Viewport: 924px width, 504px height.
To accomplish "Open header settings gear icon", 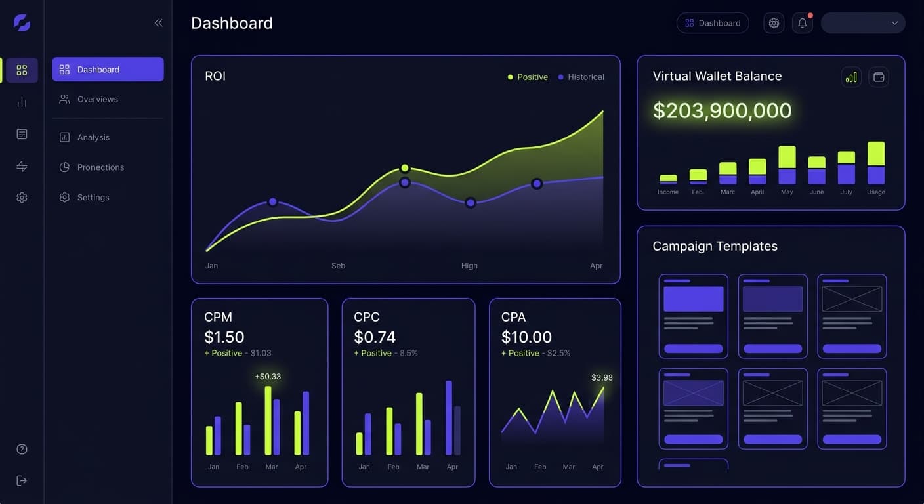I will click(x=773, y=22).
